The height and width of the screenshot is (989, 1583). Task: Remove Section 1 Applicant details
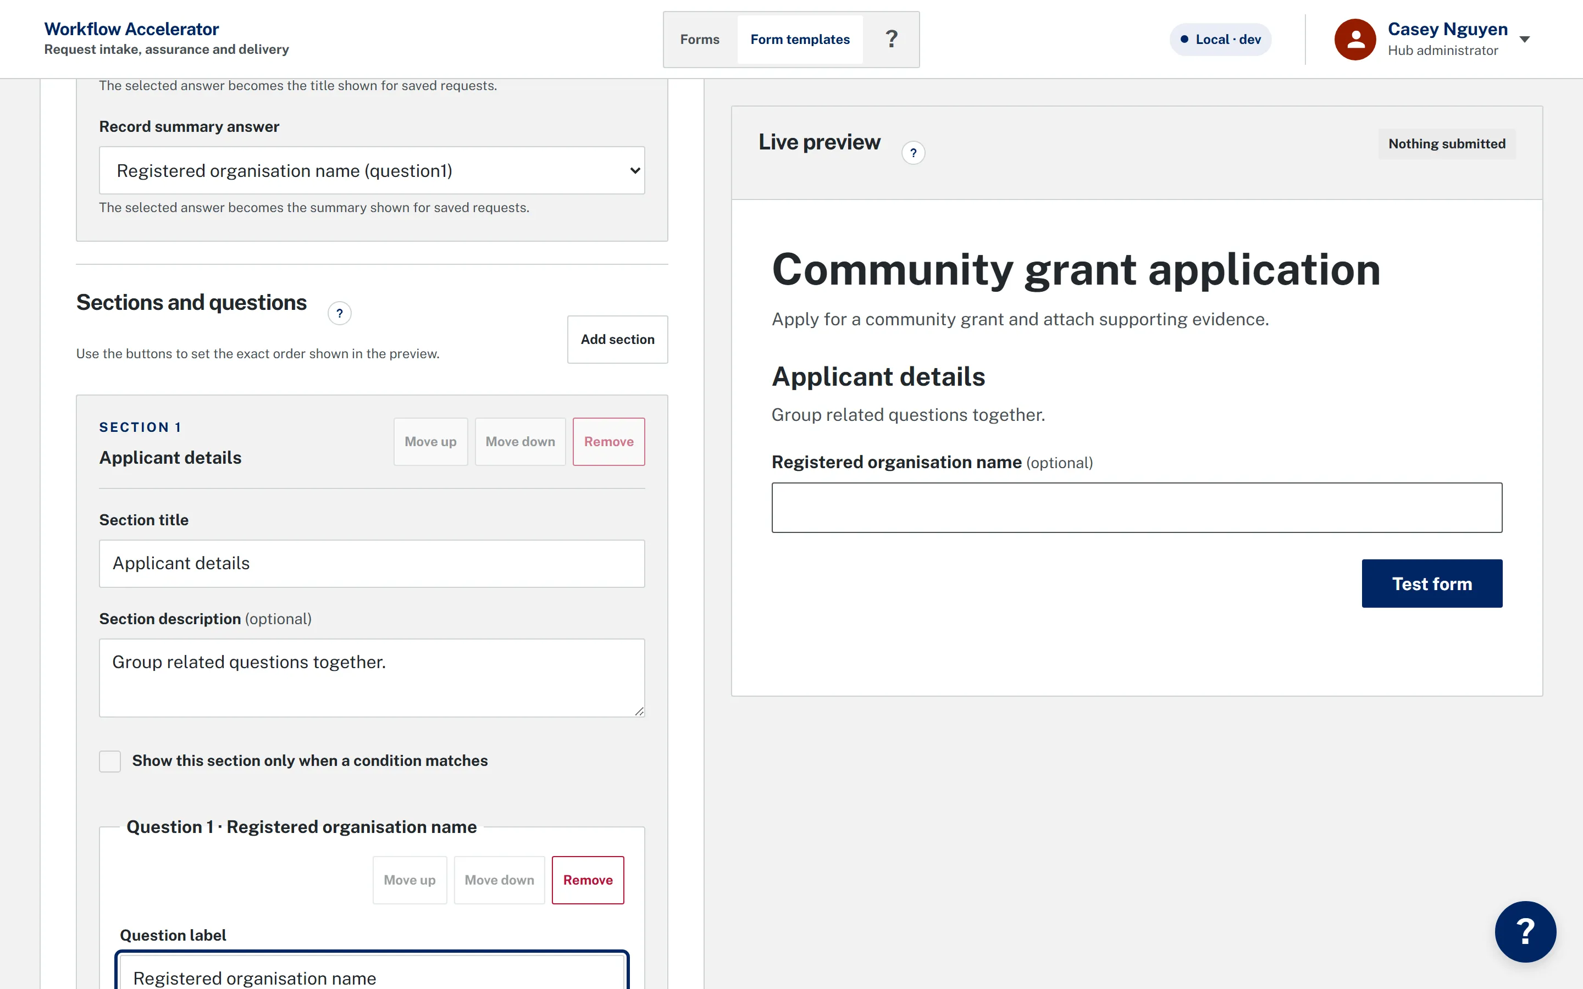coord(608,442)
